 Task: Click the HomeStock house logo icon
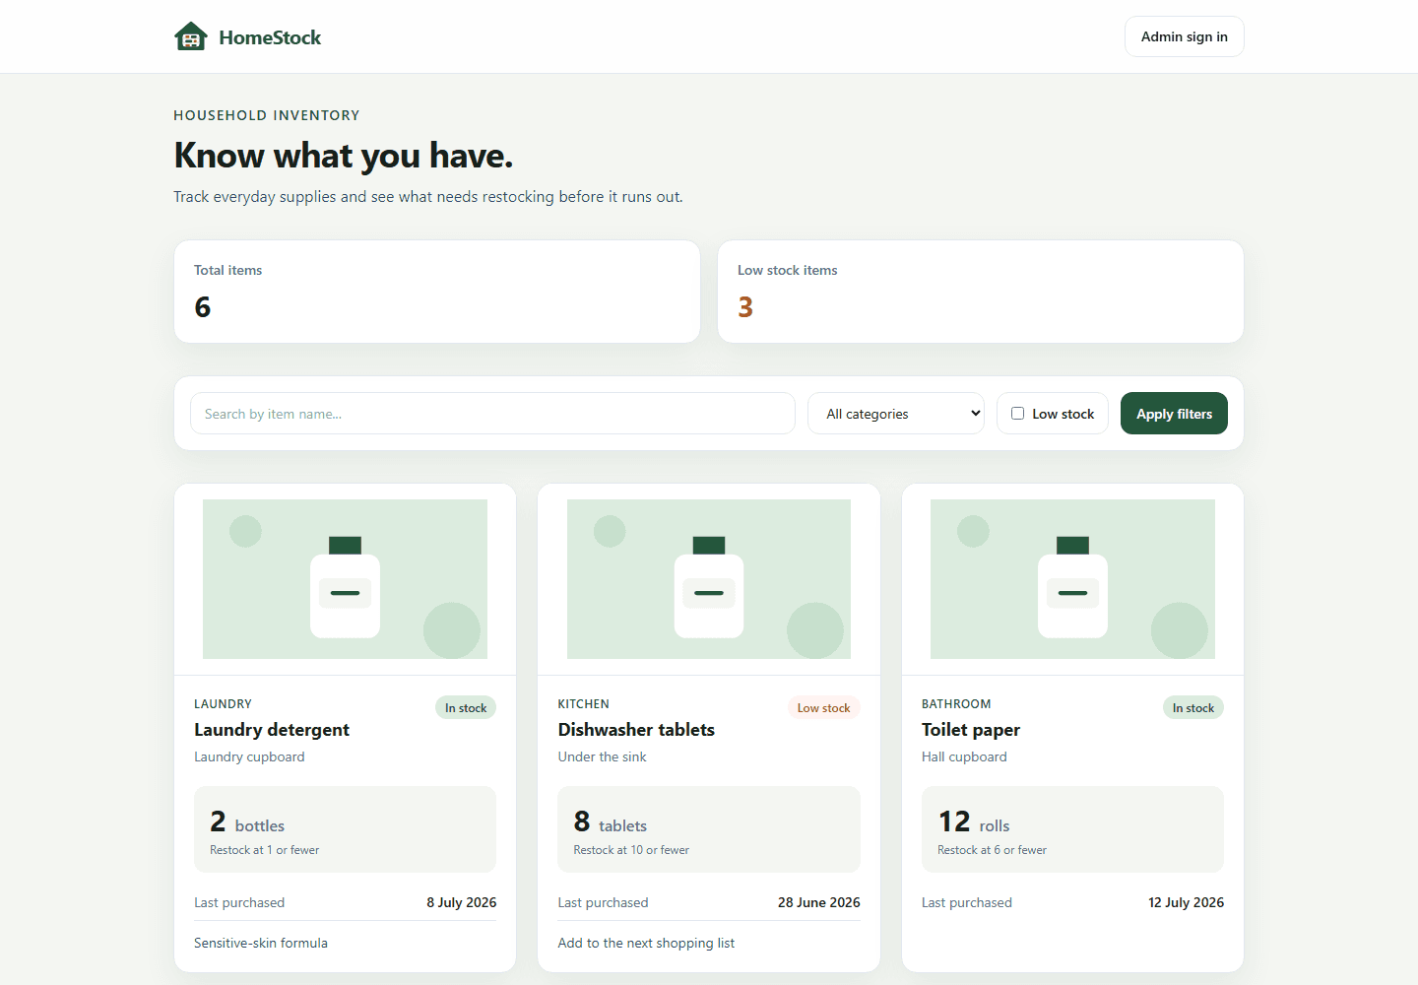tap(191, 36)
